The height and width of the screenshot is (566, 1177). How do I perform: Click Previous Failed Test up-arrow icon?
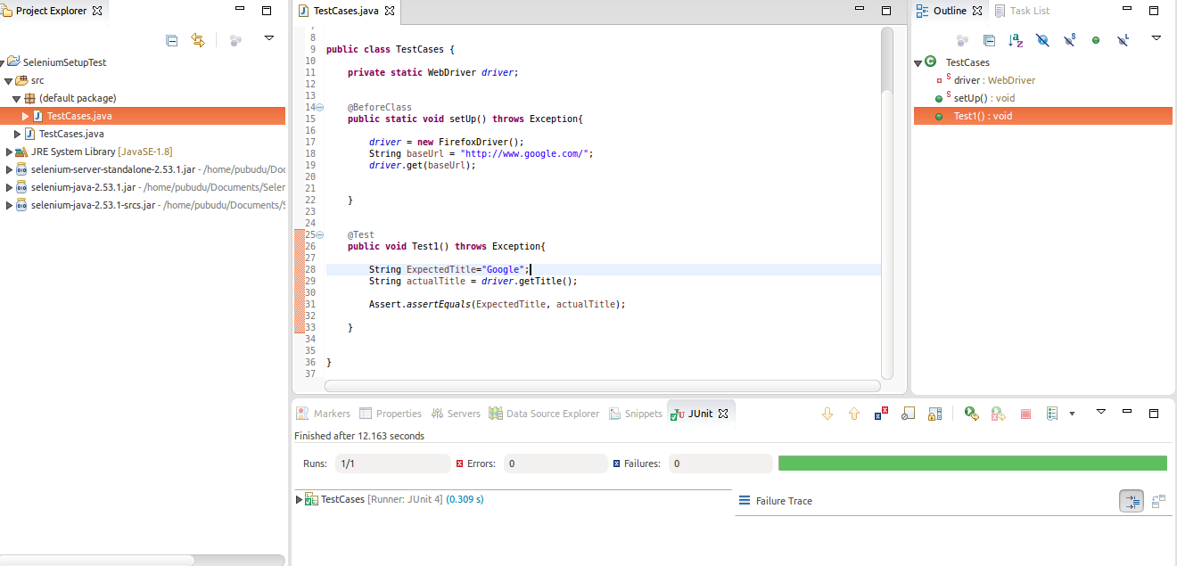pos(854,414)
